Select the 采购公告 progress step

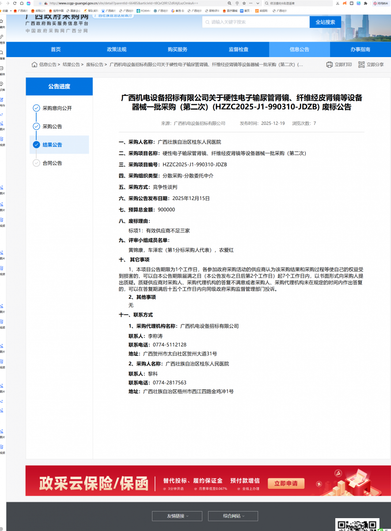pos(52,127)
